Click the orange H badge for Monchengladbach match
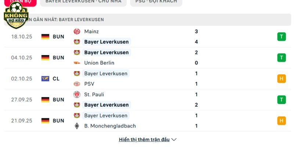294x147 pixels. click(282, 121)
